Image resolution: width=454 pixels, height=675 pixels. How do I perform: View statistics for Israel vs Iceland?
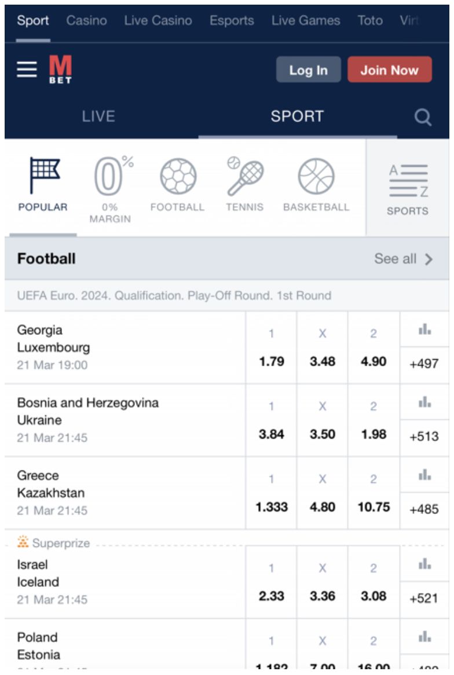[x=424, y=564]
